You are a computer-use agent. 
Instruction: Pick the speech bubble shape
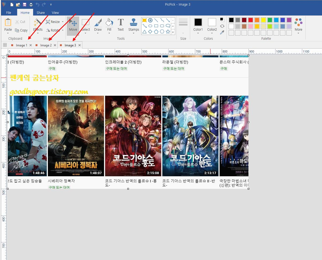tap(168, 26)
